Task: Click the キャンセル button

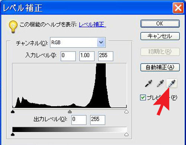Action: click(x=160, y=36)
